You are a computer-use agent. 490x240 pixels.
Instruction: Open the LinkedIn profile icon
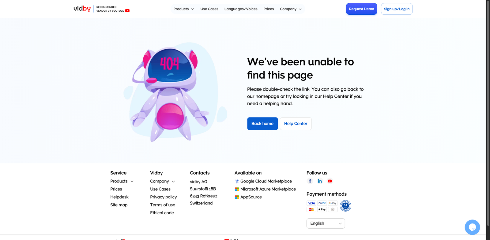(320, 181)
